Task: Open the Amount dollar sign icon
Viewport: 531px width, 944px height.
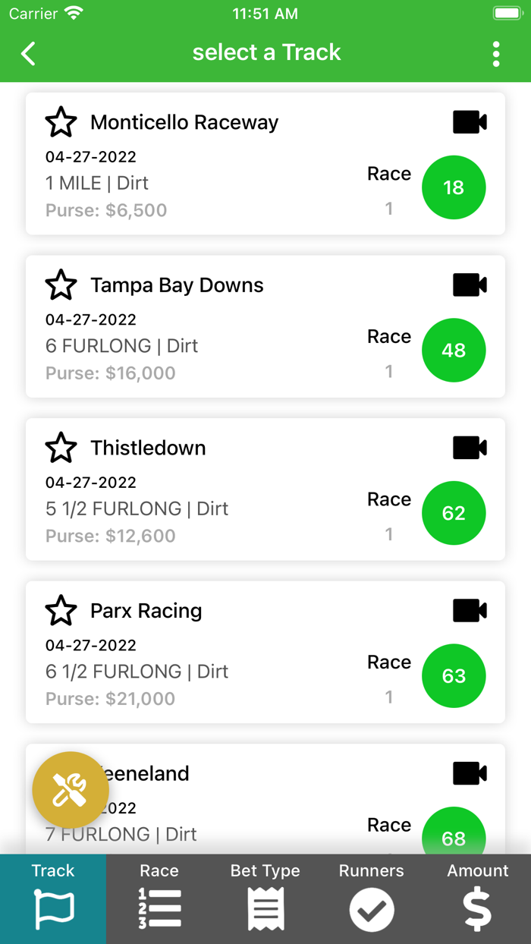Action: [x=477, y=908]
